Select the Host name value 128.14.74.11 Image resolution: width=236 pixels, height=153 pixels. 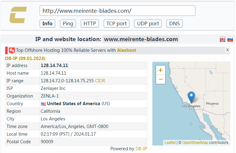coord(53,73)
